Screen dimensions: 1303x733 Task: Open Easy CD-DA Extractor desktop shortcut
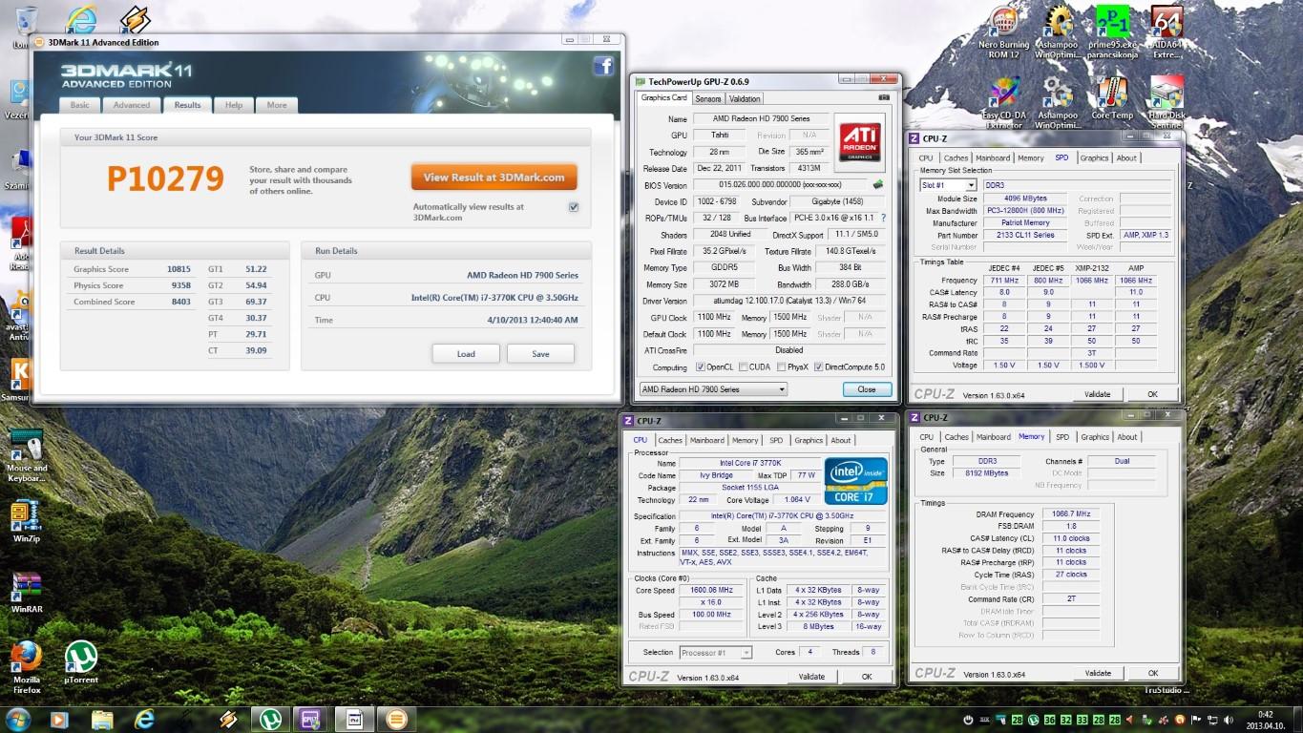pyautogui.click(x=1003, y=102)
